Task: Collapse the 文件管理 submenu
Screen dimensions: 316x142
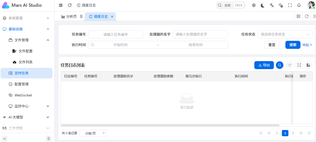Action: tap(26, 40)
